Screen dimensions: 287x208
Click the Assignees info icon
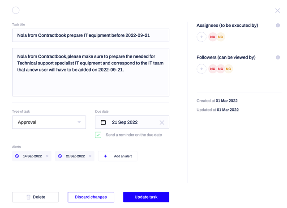point(278,25)
